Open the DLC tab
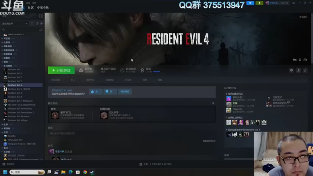 [x=73, y=80]
